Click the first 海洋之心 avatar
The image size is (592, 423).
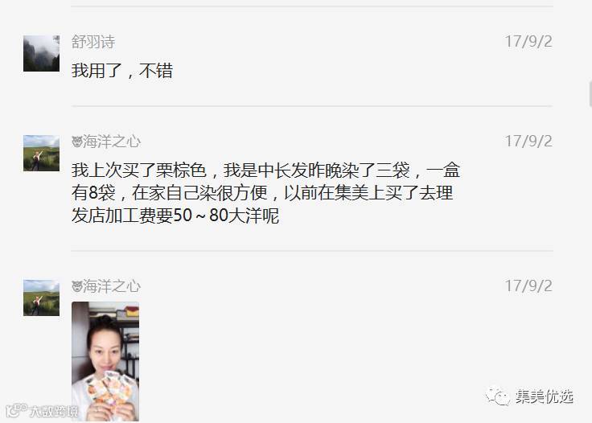point(41,153)
